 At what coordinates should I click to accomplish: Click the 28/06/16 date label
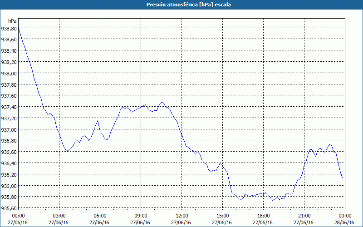[344, 222]
